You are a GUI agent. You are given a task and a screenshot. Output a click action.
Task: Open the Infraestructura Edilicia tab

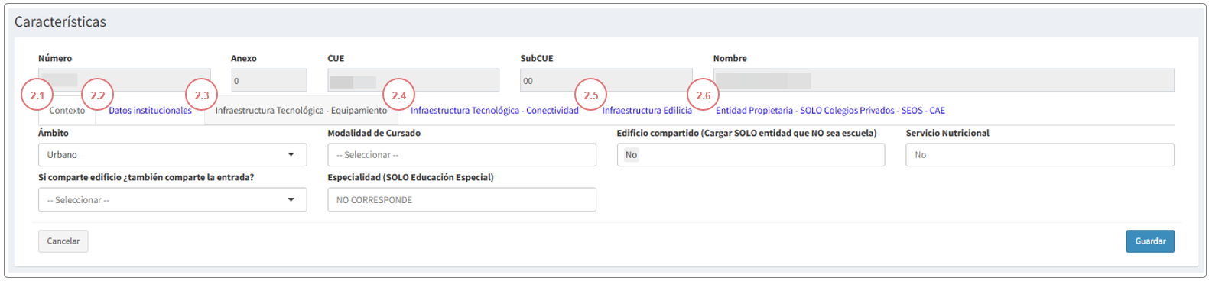pyautogui.click(x=647, y=111)
